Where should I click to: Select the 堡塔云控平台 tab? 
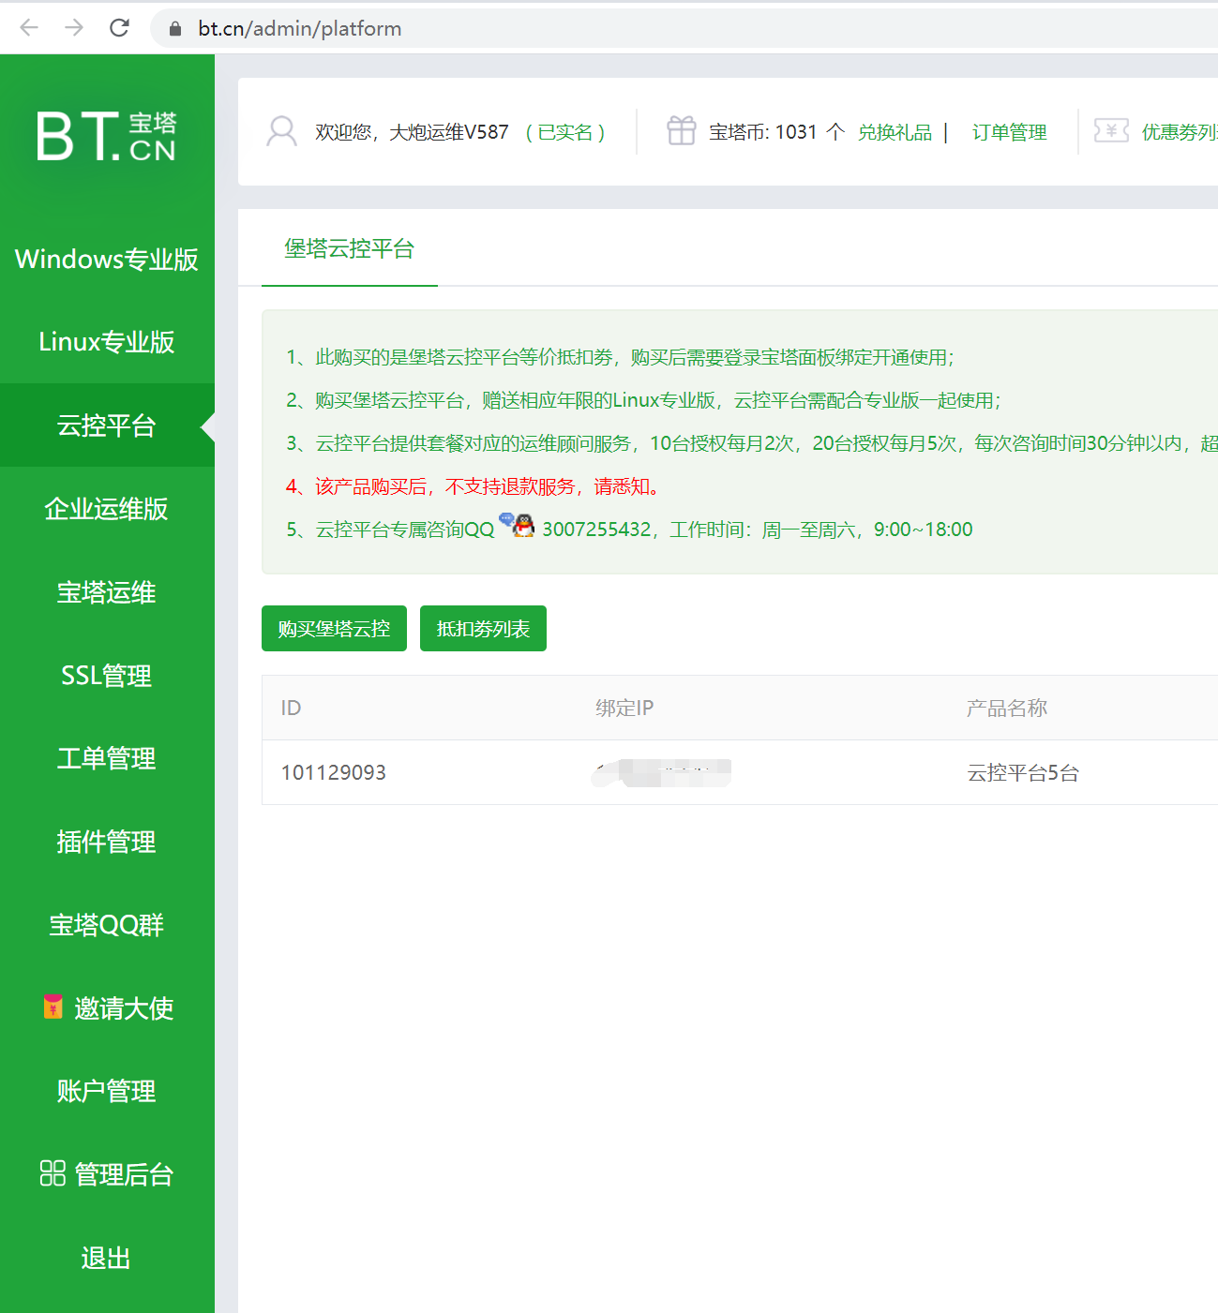(350, 248)
